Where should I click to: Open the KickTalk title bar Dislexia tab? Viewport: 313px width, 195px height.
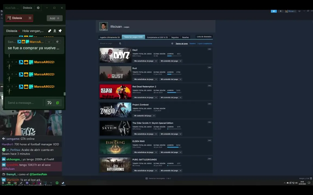tap(27, 8)
